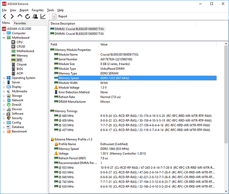Refresh the page with the refresh icon

[x=27, y=16]
